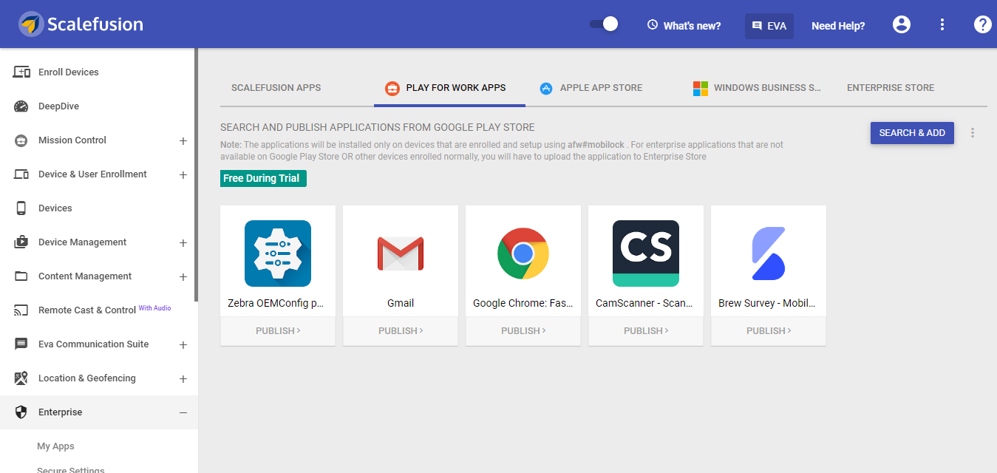
Task: Select the CamScanner app icon
Action: pos(646,253)
